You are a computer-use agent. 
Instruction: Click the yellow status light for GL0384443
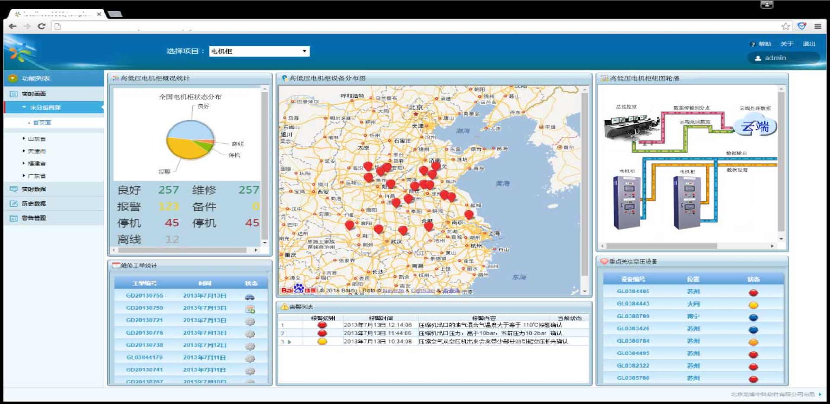(x=753, y=305)
